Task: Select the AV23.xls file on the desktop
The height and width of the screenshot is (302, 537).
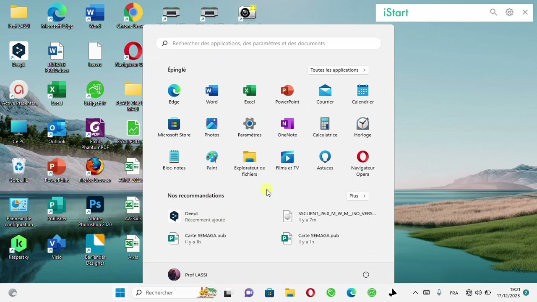Action: click(x=133, y=209)
